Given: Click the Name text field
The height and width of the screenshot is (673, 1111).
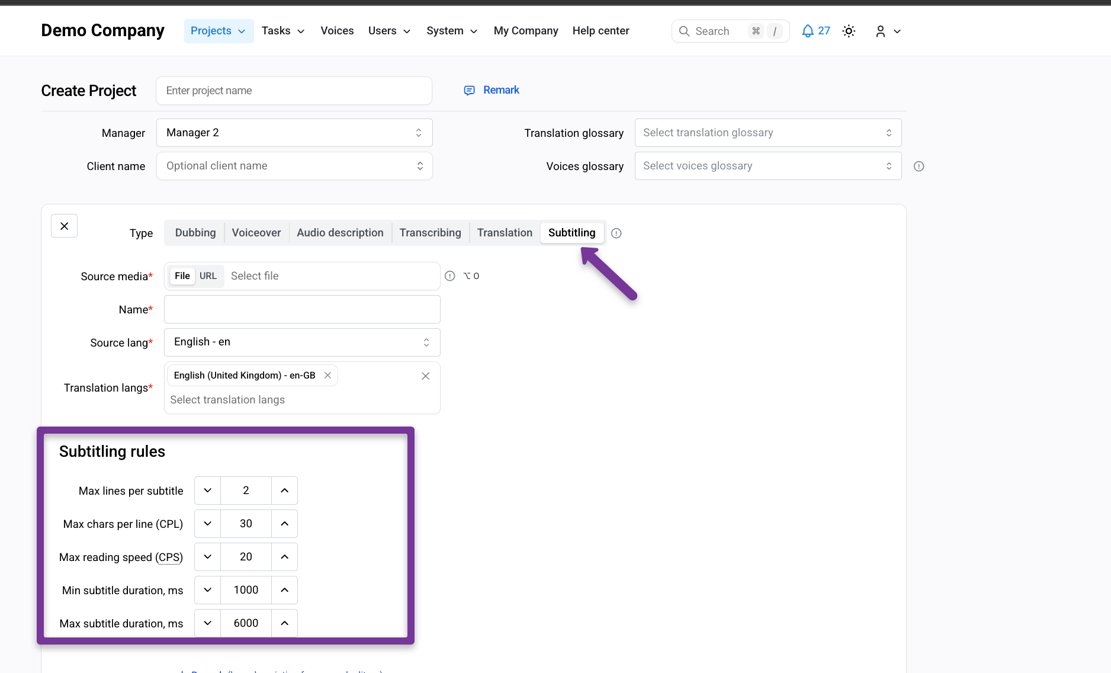Looking at the screenshot, I should point(302,309).
